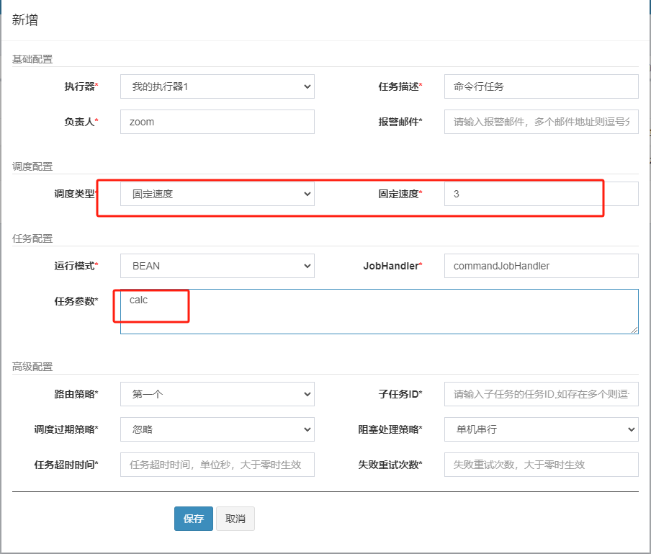Click the JobHandler field containing commandJobHandler
The height and width of the screenshot is (554, 651).
coord(540,265)
